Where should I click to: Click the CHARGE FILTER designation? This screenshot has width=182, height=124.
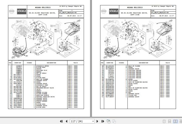pyautogui.click(x=42, y=92)
